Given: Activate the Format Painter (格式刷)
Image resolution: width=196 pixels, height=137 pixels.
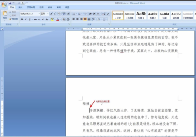Looking at the screenshot, I should [x=13, y=19].
